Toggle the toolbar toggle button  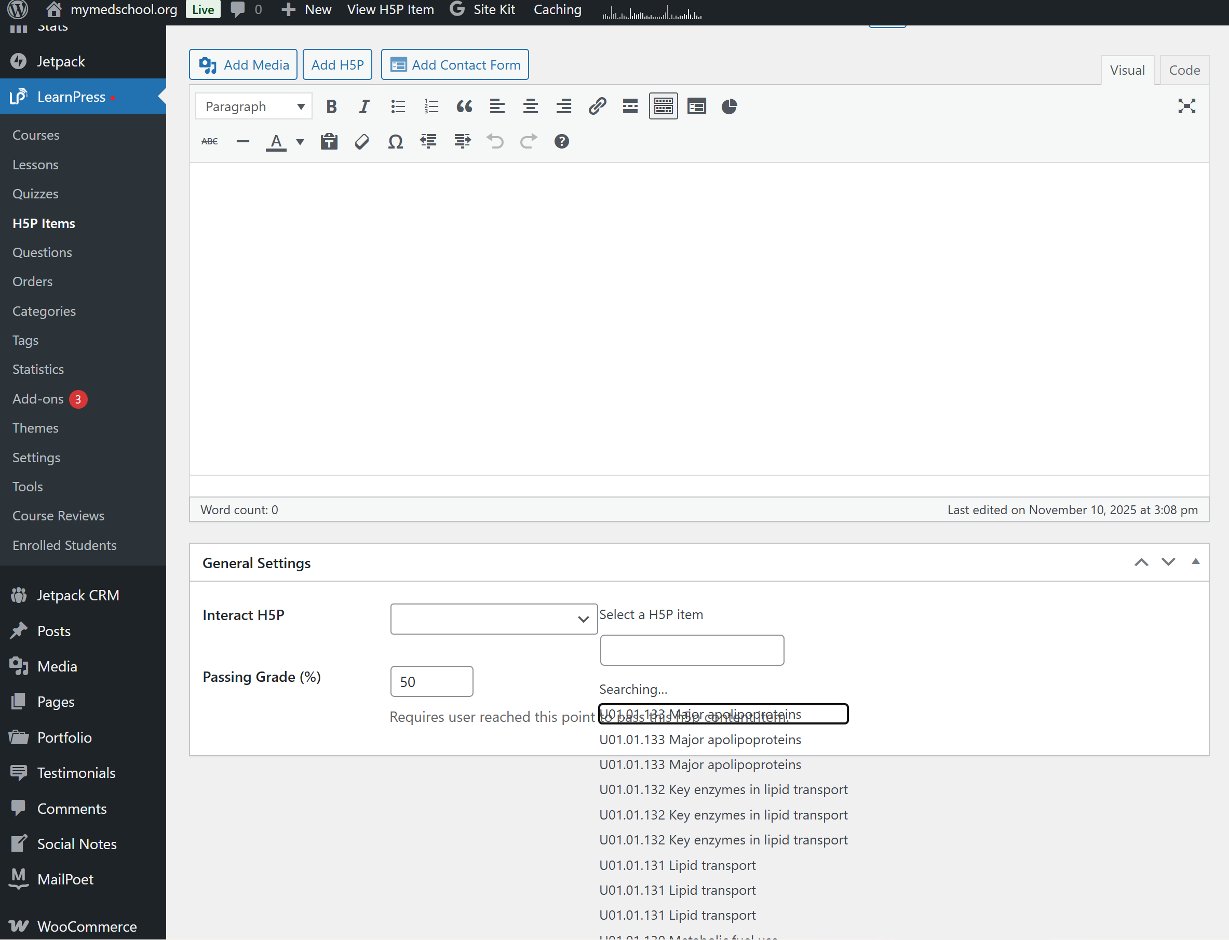[x=663, y=106]
